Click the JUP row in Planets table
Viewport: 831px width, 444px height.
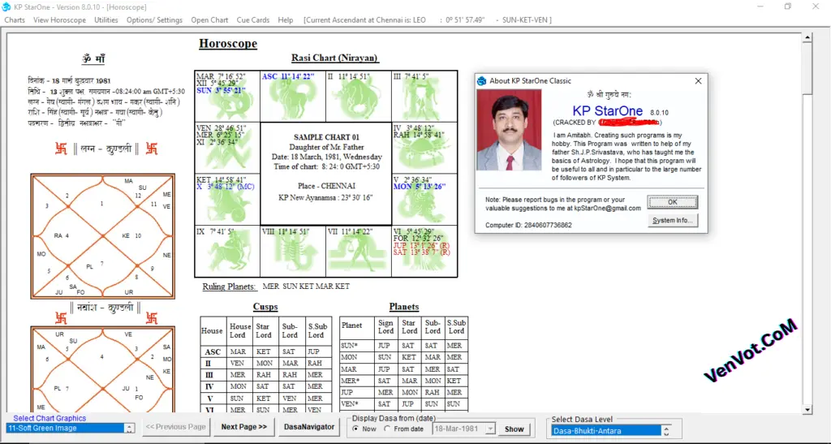pos(404,393)
